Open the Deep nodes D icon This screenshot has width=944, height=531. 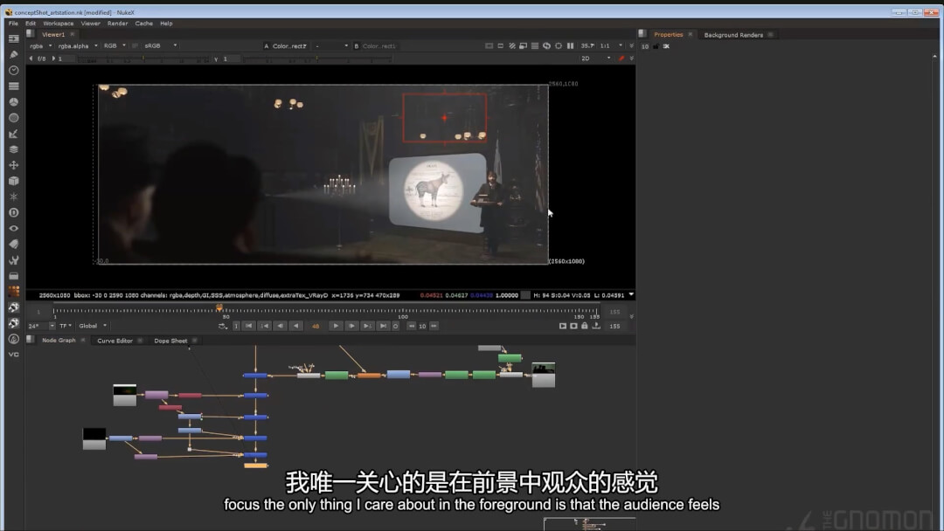pyautogui.click(x=13, y=212)
